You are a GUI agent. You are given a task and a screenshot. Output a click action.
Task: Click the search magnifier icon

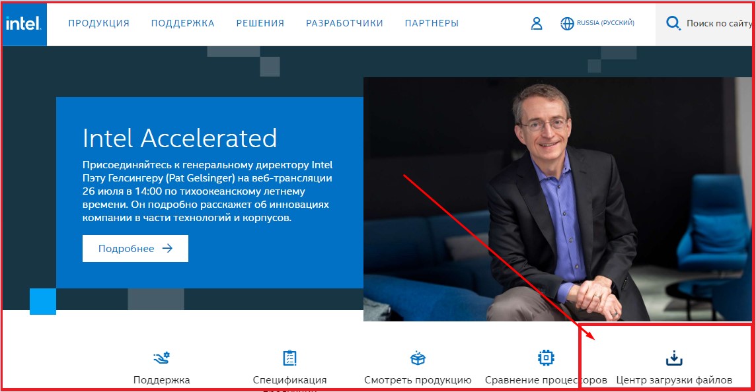pyautogui.click(x=673, y=23)
